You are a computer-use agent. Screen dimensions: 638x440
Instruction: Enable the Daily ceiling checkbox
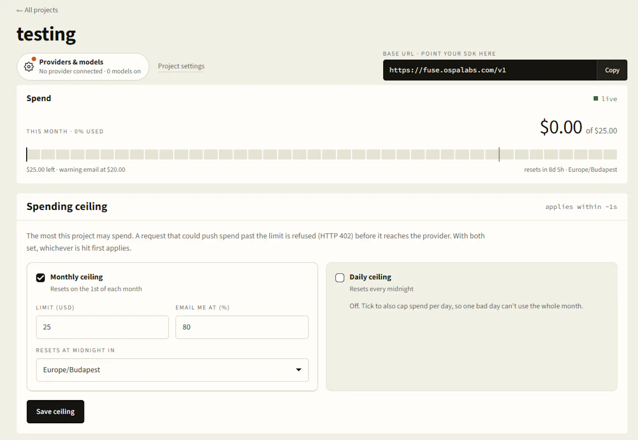(340, 278)
